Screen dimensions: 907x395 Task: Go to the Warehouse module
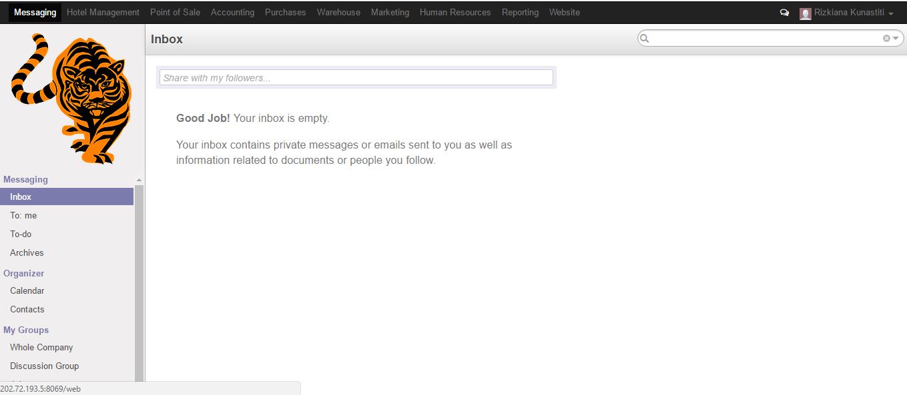coord(338,13)
